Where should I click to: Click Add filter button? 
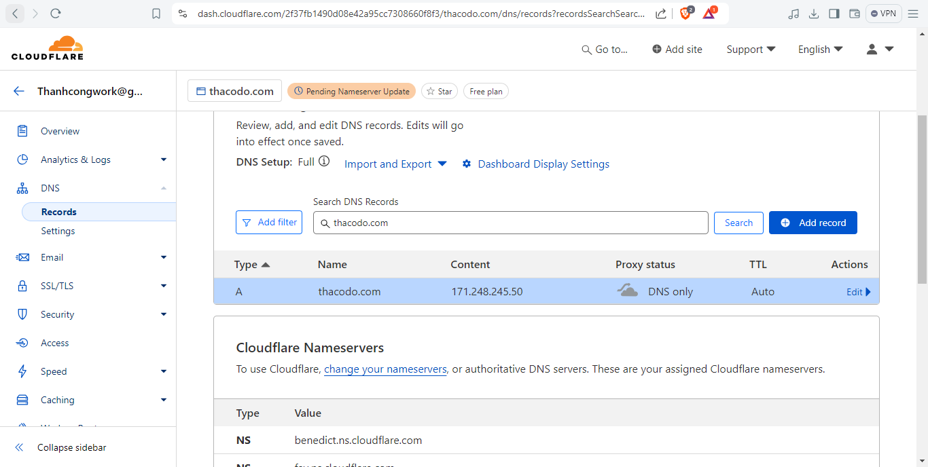coord(269,223)
